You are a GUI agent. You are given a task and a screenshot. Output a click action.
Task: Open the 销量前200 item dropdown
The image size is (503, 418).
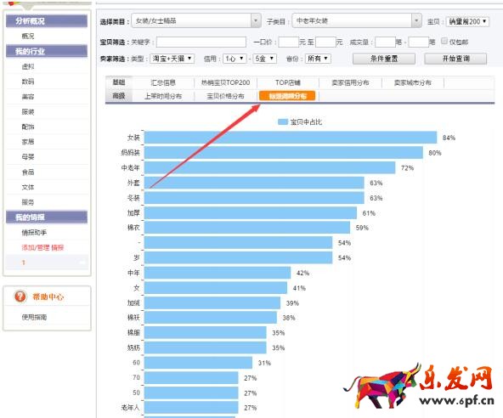click(x=467, y=21)
